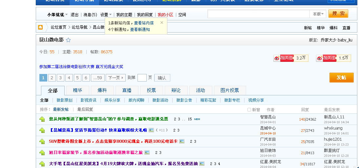This screenshot has height=168, width=359.
Task: Click the green arrow icon beside SUV型歌诗图 thread
Action: click(42, 141)
